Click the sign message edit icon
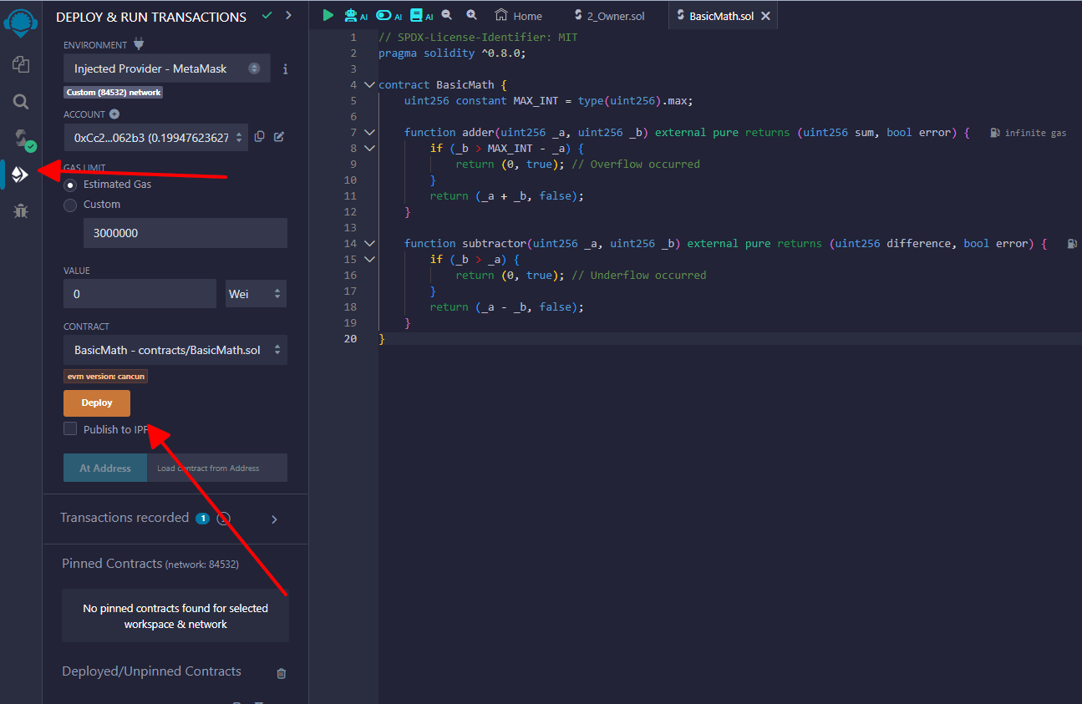The width and height of the screenshot is (1082, 704). (279, 137)
